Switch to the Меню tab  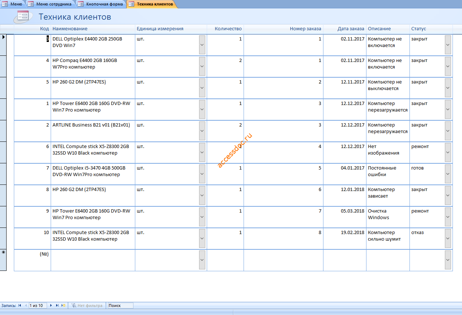click(13, 4)
